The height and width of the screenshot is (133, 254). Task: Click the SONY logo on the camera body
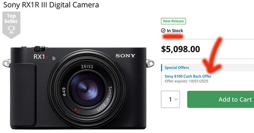(125, 56)
